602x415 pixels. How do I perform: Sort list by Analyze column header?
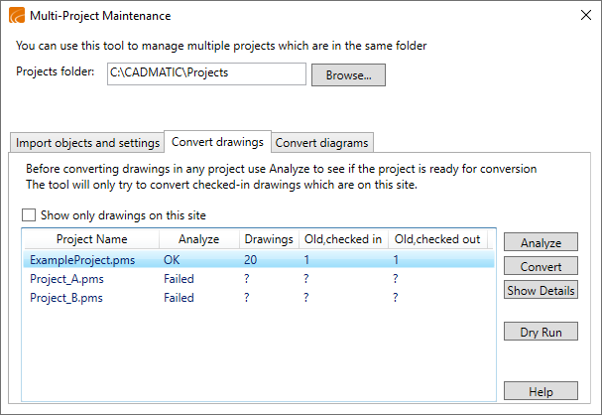point(198,239)
